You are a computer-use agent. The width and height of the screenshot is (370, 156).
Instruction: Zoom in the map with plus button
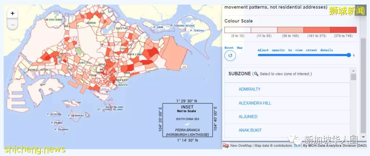point(13,13)
